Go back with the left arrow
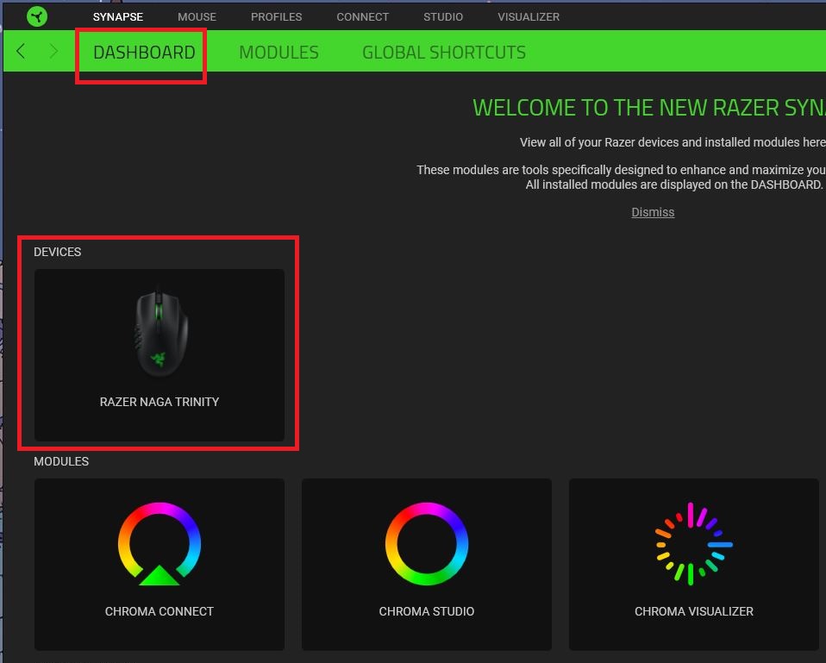The image size is (826, 663). pos(21,51)
